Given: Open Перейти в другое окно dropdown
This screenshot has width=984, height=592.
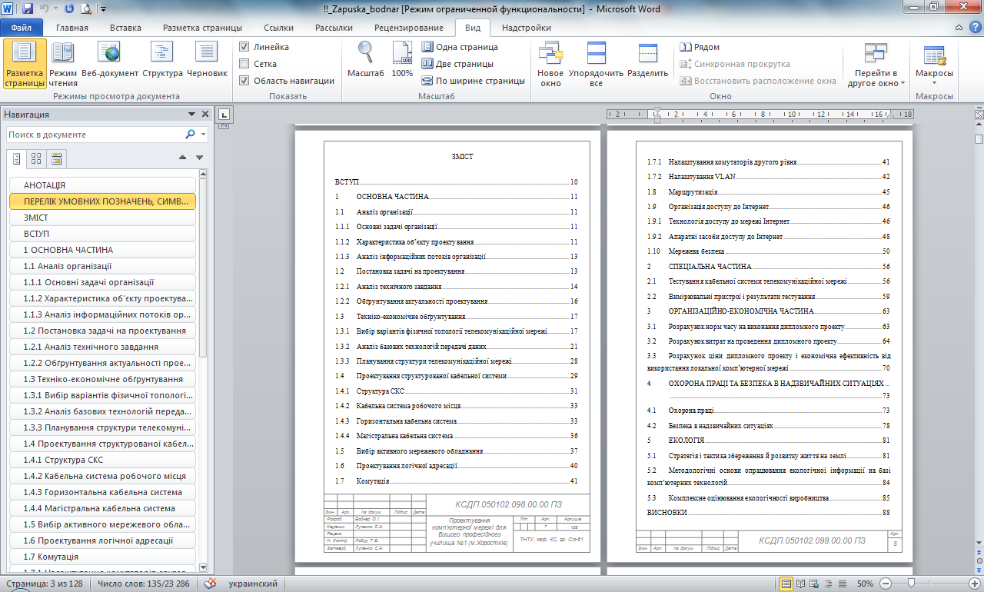Looking at the screenshot, I should 876,64.
